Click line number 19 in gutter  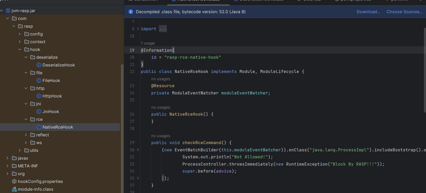132,50
